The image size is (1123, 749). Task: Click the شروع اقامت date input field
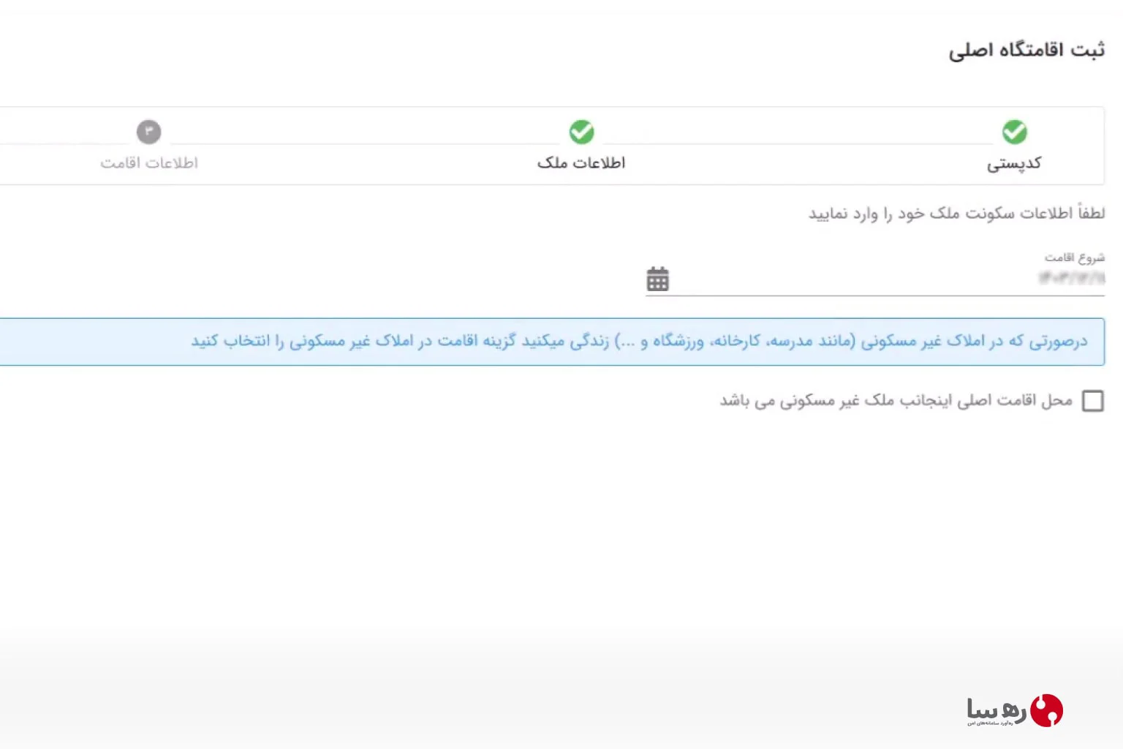click(875, 279)
